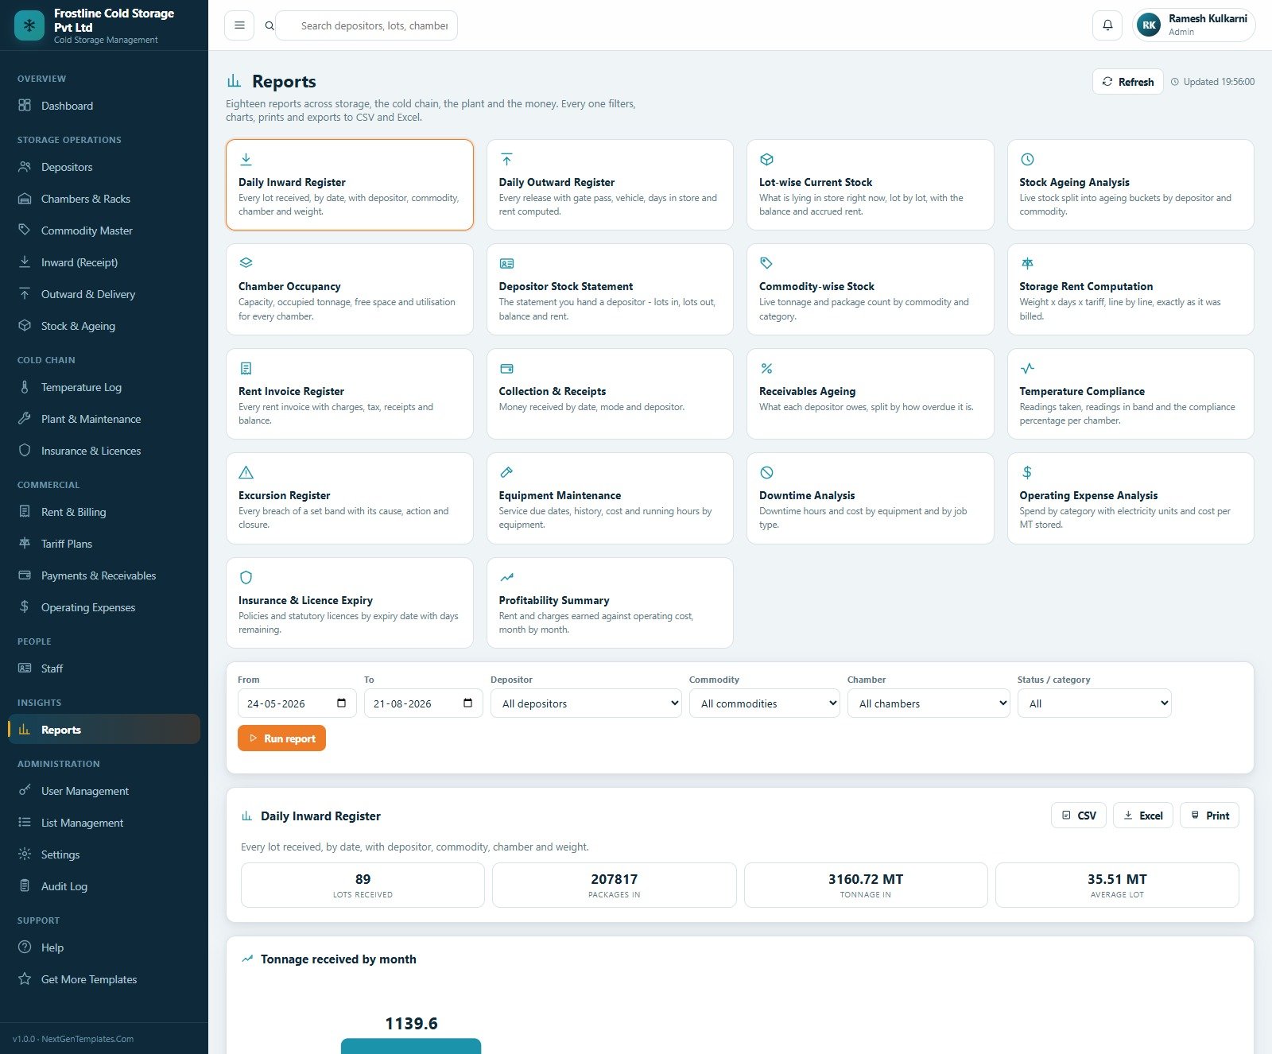Screen dimensions: 1272x1054
Task: Open the Collection & Receipts card
Action: click(610, 394)
